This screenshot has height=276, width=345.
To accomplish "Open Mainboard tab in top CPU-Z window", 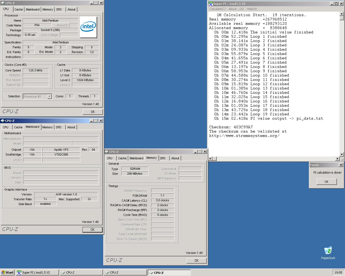I will [x=33, y=9].
